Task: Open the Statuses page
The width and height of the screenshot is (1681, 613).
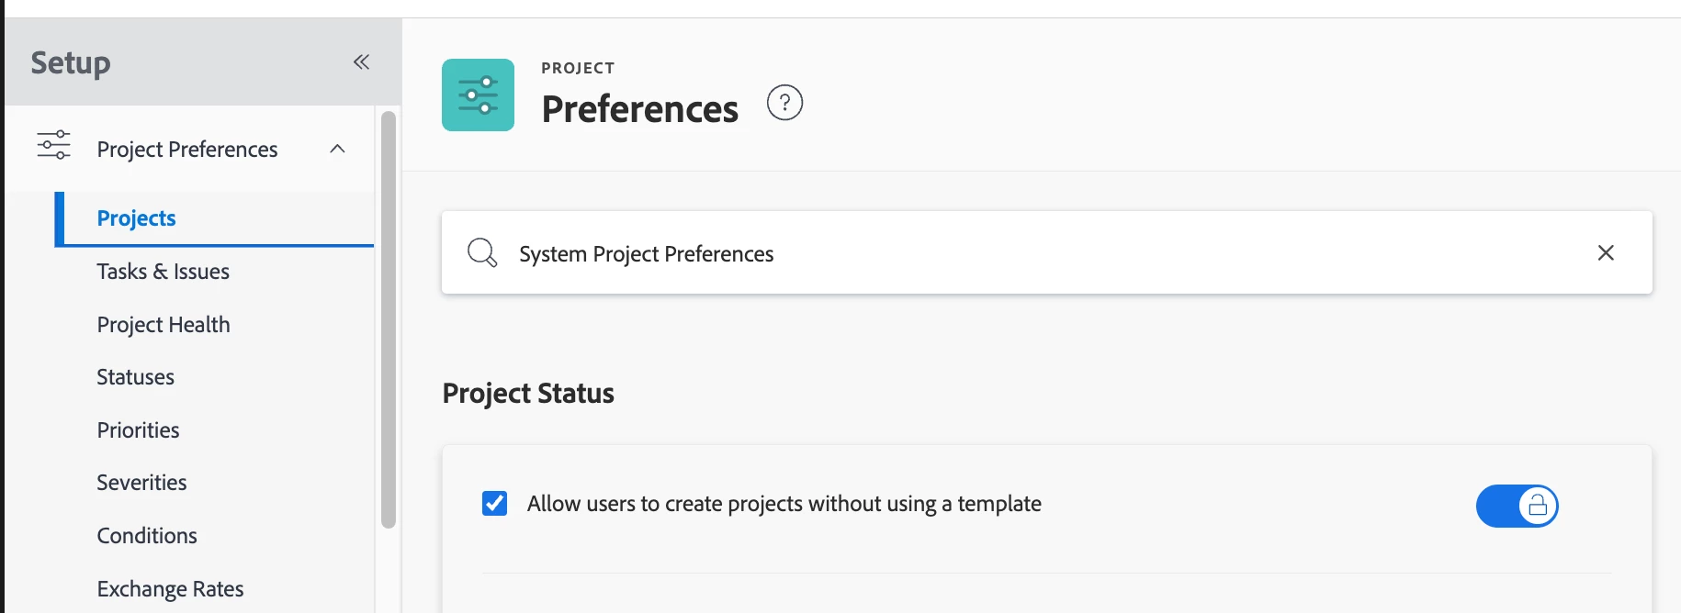Action: pyautogui.click(x=136, y=377)
